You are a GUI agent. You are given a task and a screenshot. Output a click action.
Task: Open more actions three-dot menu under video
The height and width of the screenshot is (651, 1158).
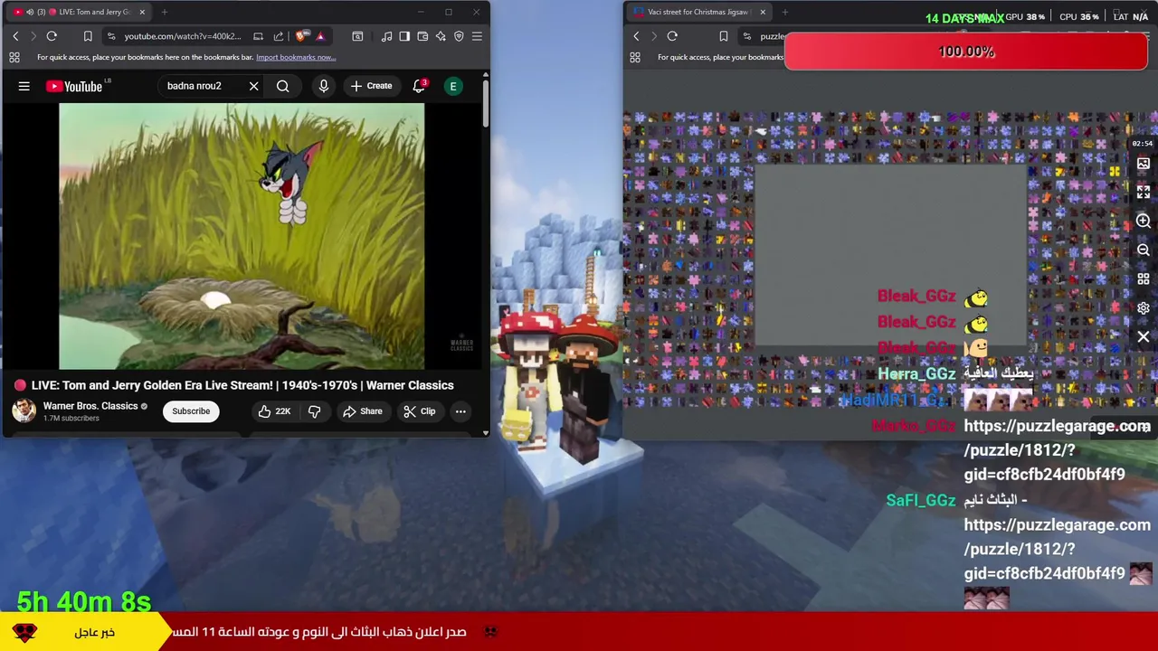(460, 411)
